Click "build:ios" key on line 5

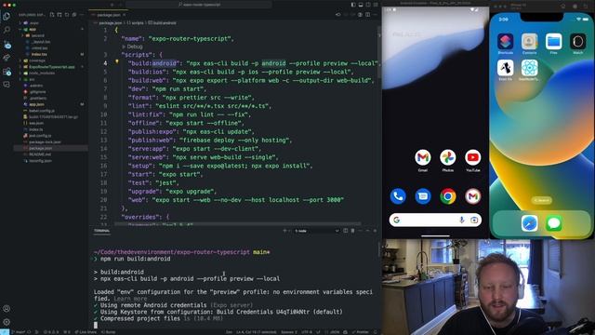tap(149, 72)
